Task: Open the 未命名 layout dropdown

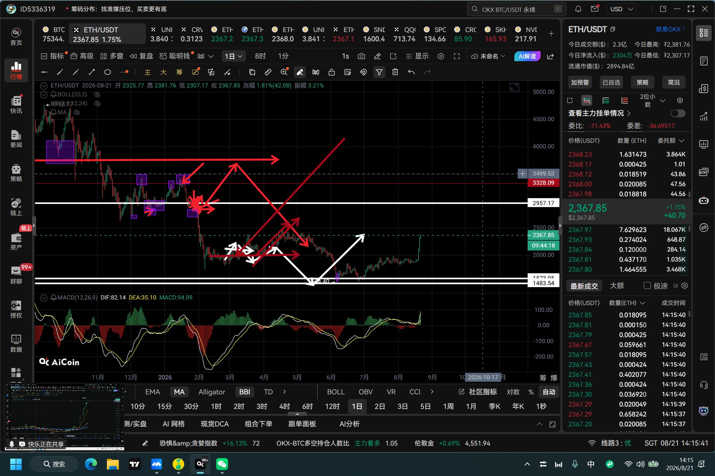Action: click(x=488, y=56)
